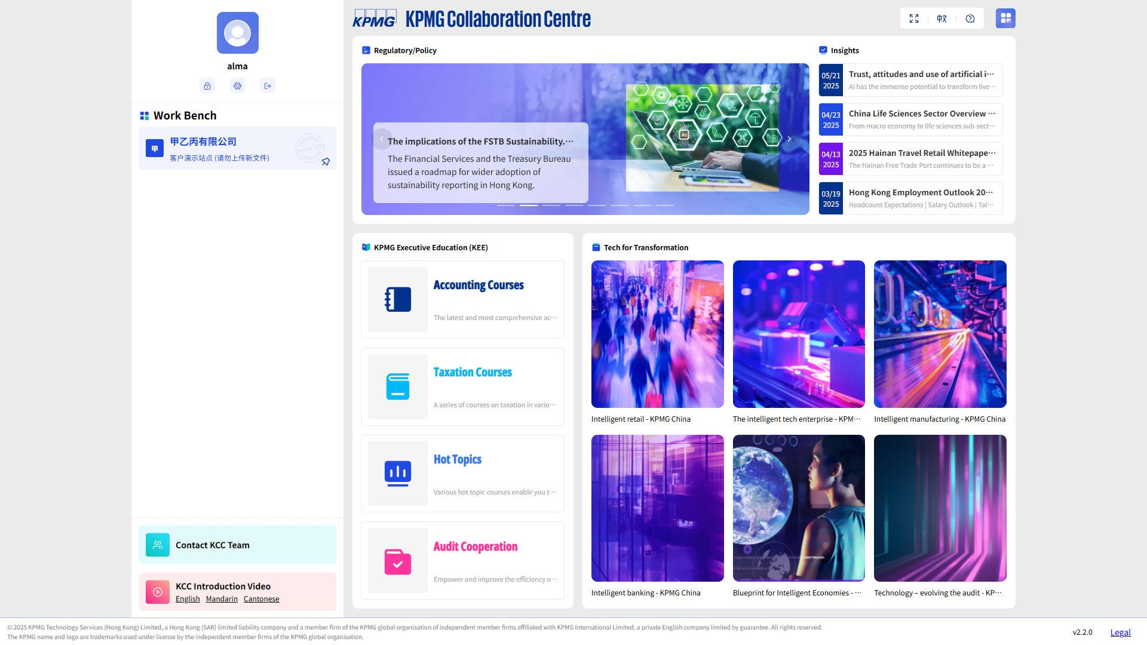
Task: Select the first carousel indicator dash
Action: (506, 205)
